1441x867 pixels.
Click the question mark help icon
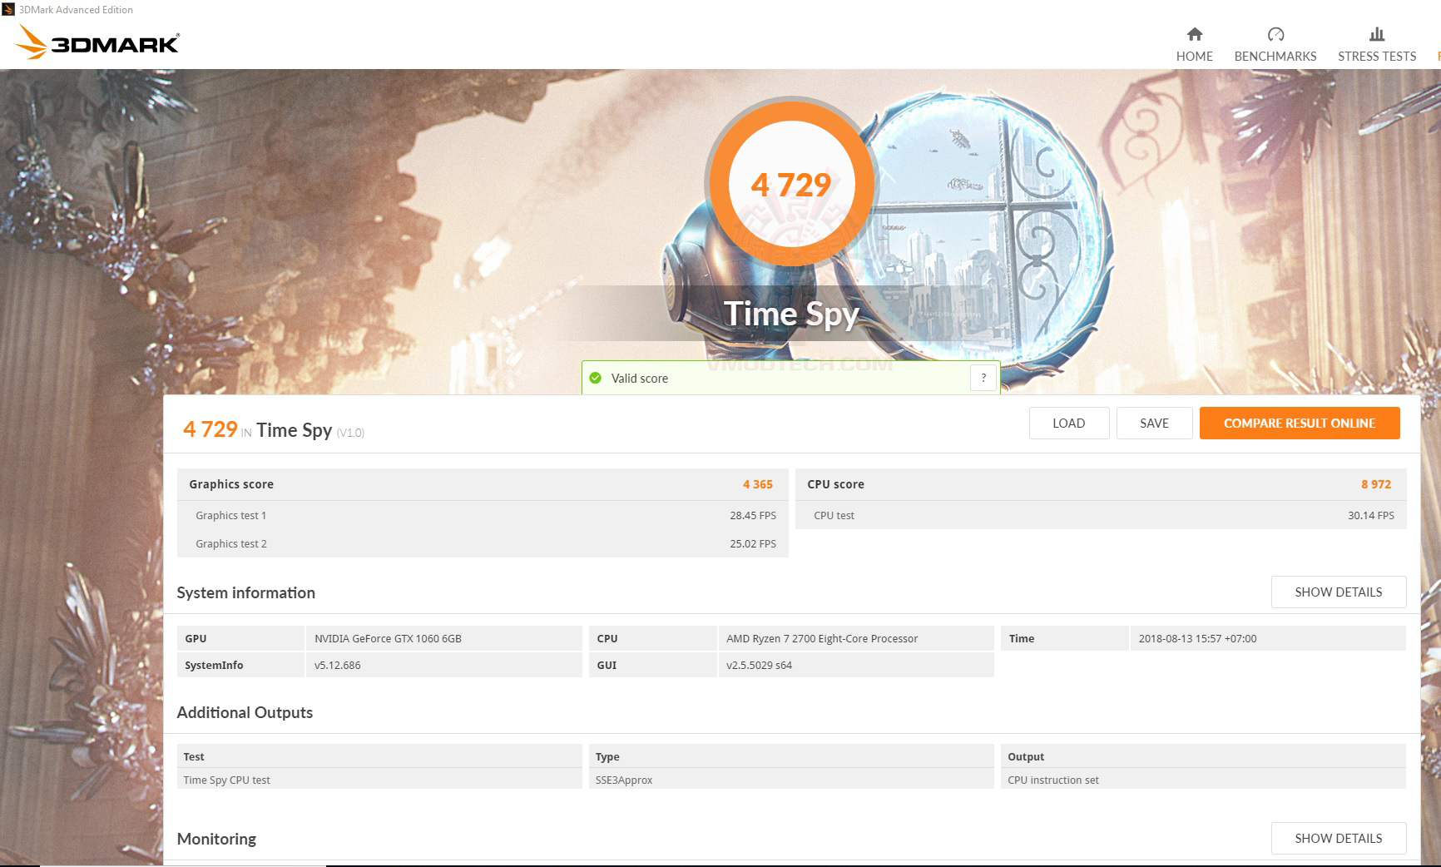pos(983,377)
